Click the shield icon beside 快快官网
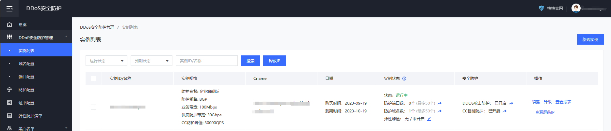611x131 pixels. 541,8
